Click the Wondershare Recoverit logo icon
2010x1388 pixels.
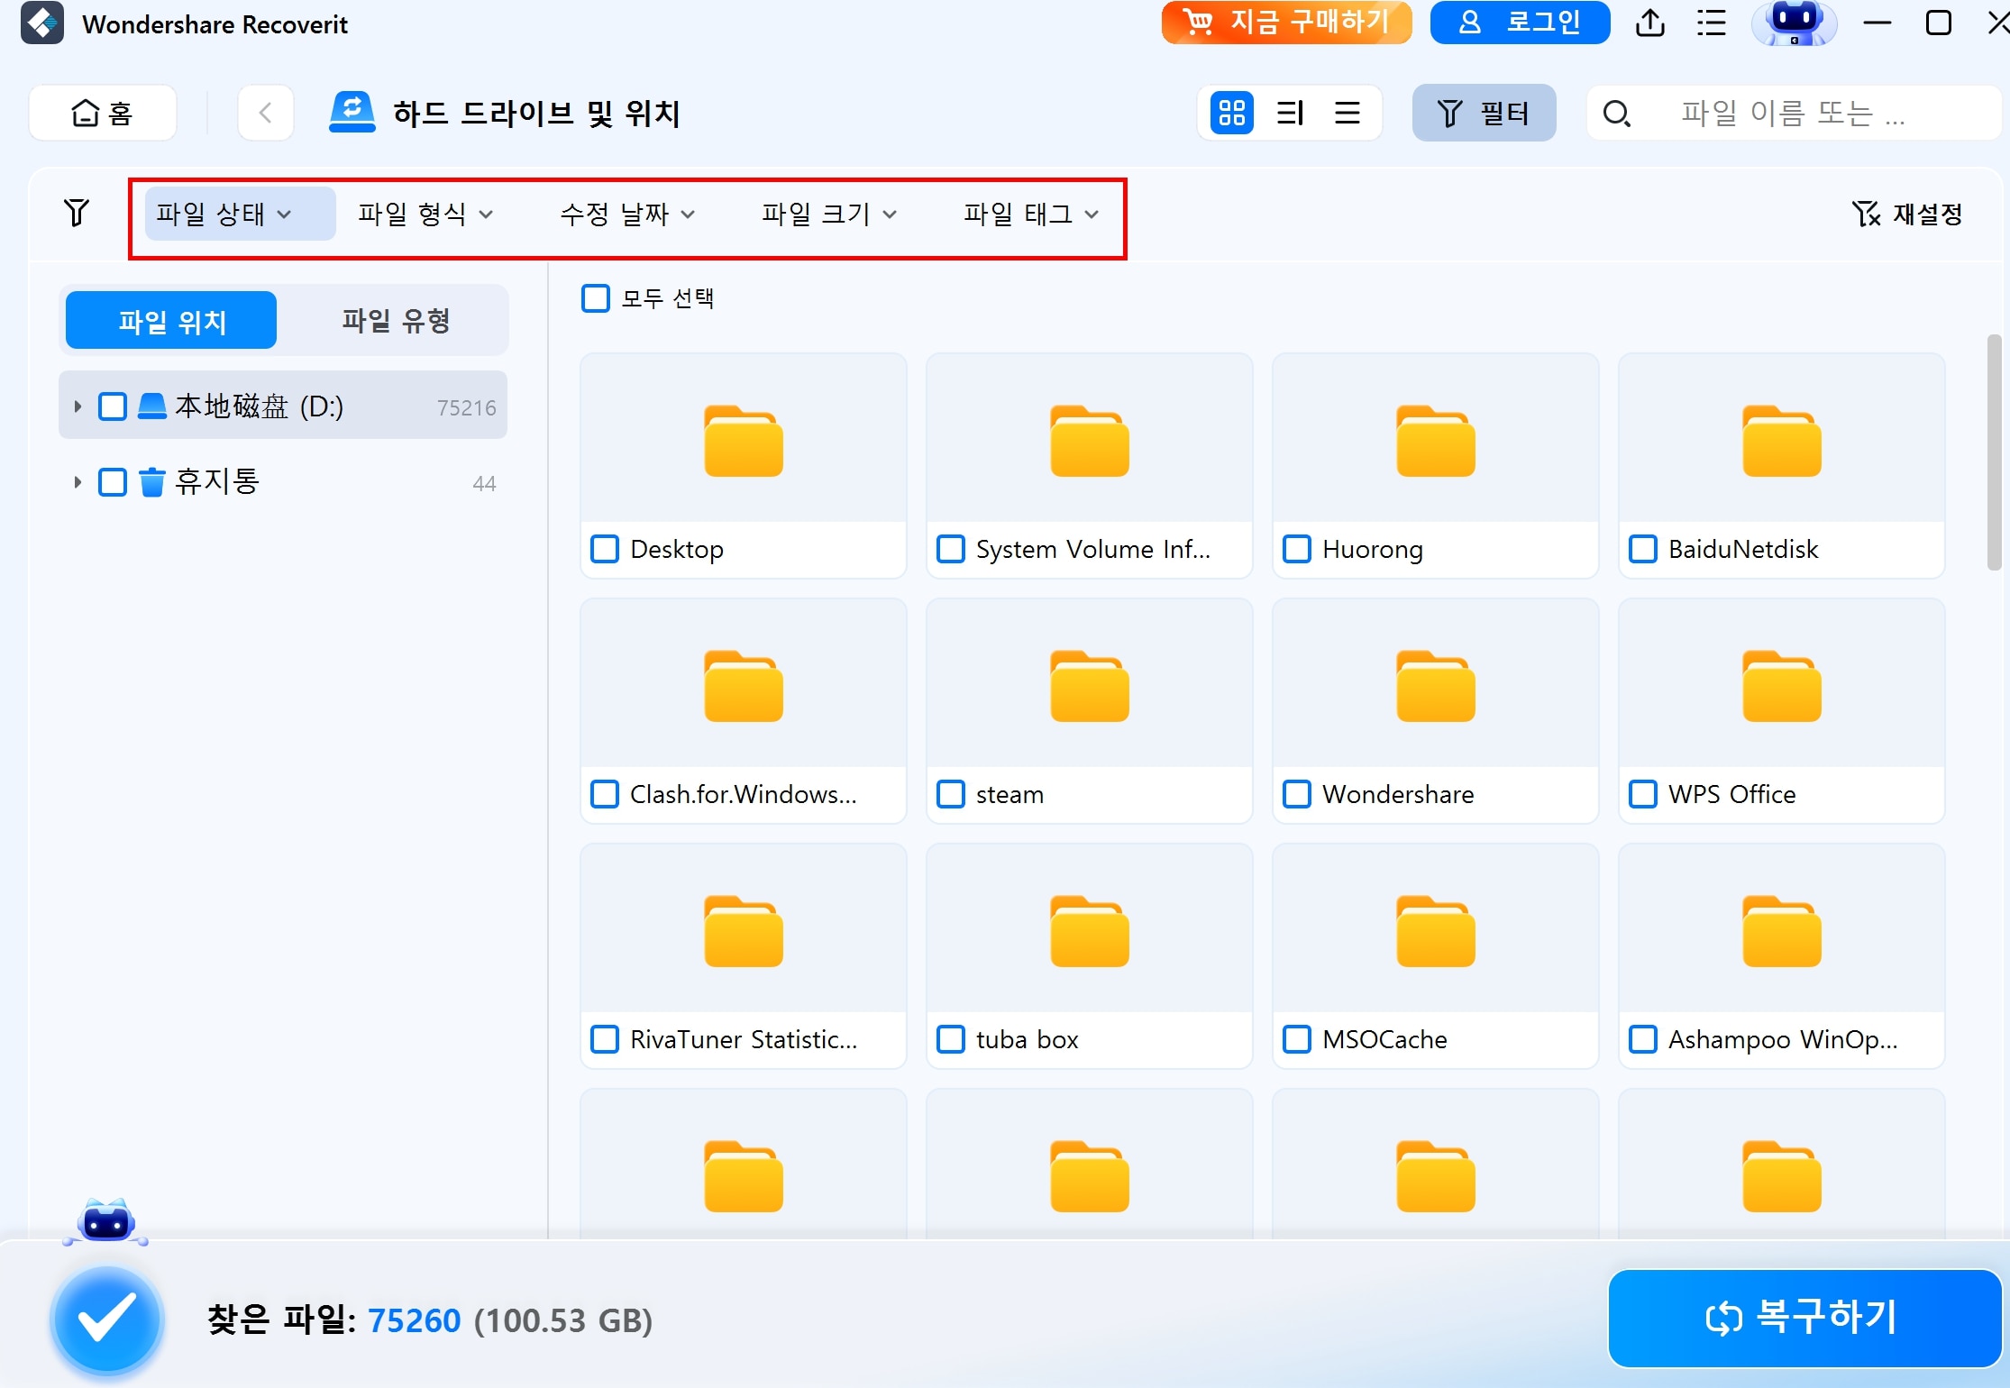[42, 23]
